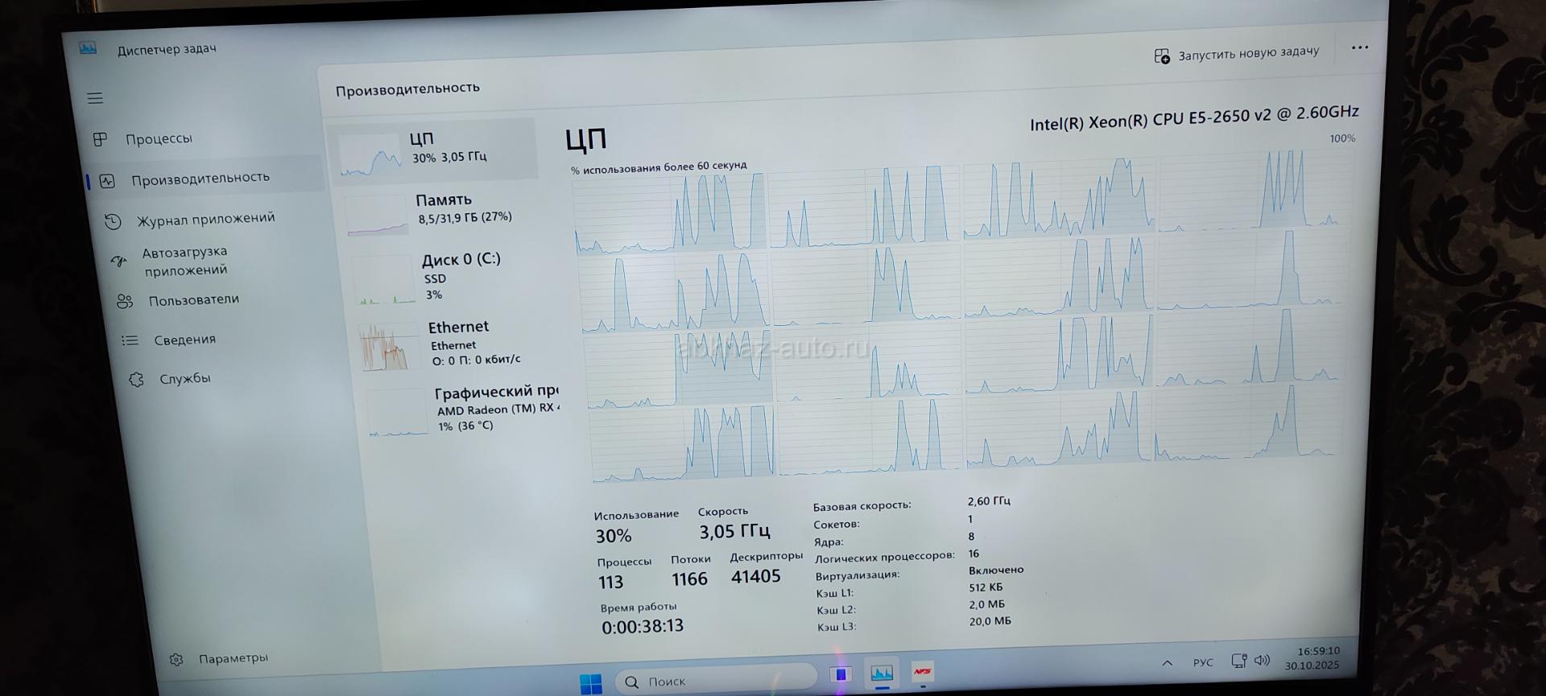Image resolution: width=1546 pixels, height=696 pixels.
Task: Open the three-dots more options menu
Action: [1360, 47]
